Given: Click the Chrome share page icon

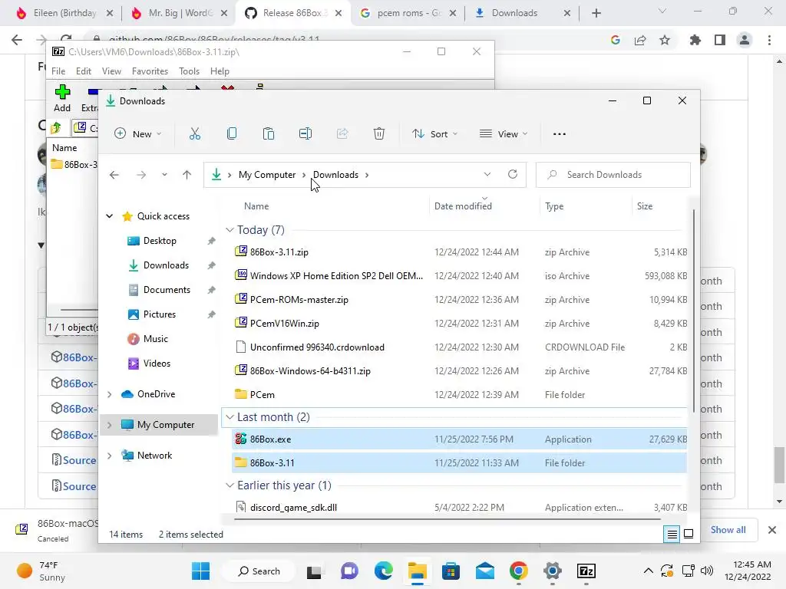Looking at the screenshot, I should 640,40.
